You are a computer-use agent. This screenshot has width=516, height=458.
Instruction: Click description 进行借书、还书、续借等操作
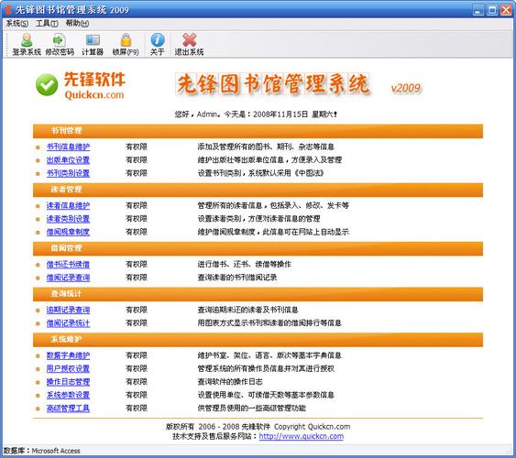(244, 264)
